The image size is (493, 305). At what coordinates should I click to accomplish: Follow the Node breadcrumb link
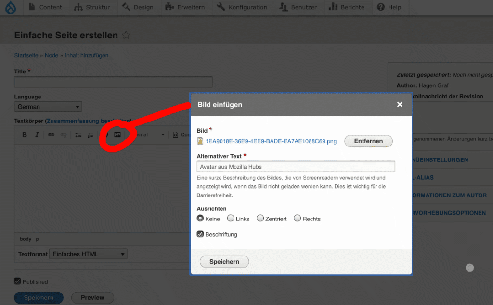click(x=51, y=55)
